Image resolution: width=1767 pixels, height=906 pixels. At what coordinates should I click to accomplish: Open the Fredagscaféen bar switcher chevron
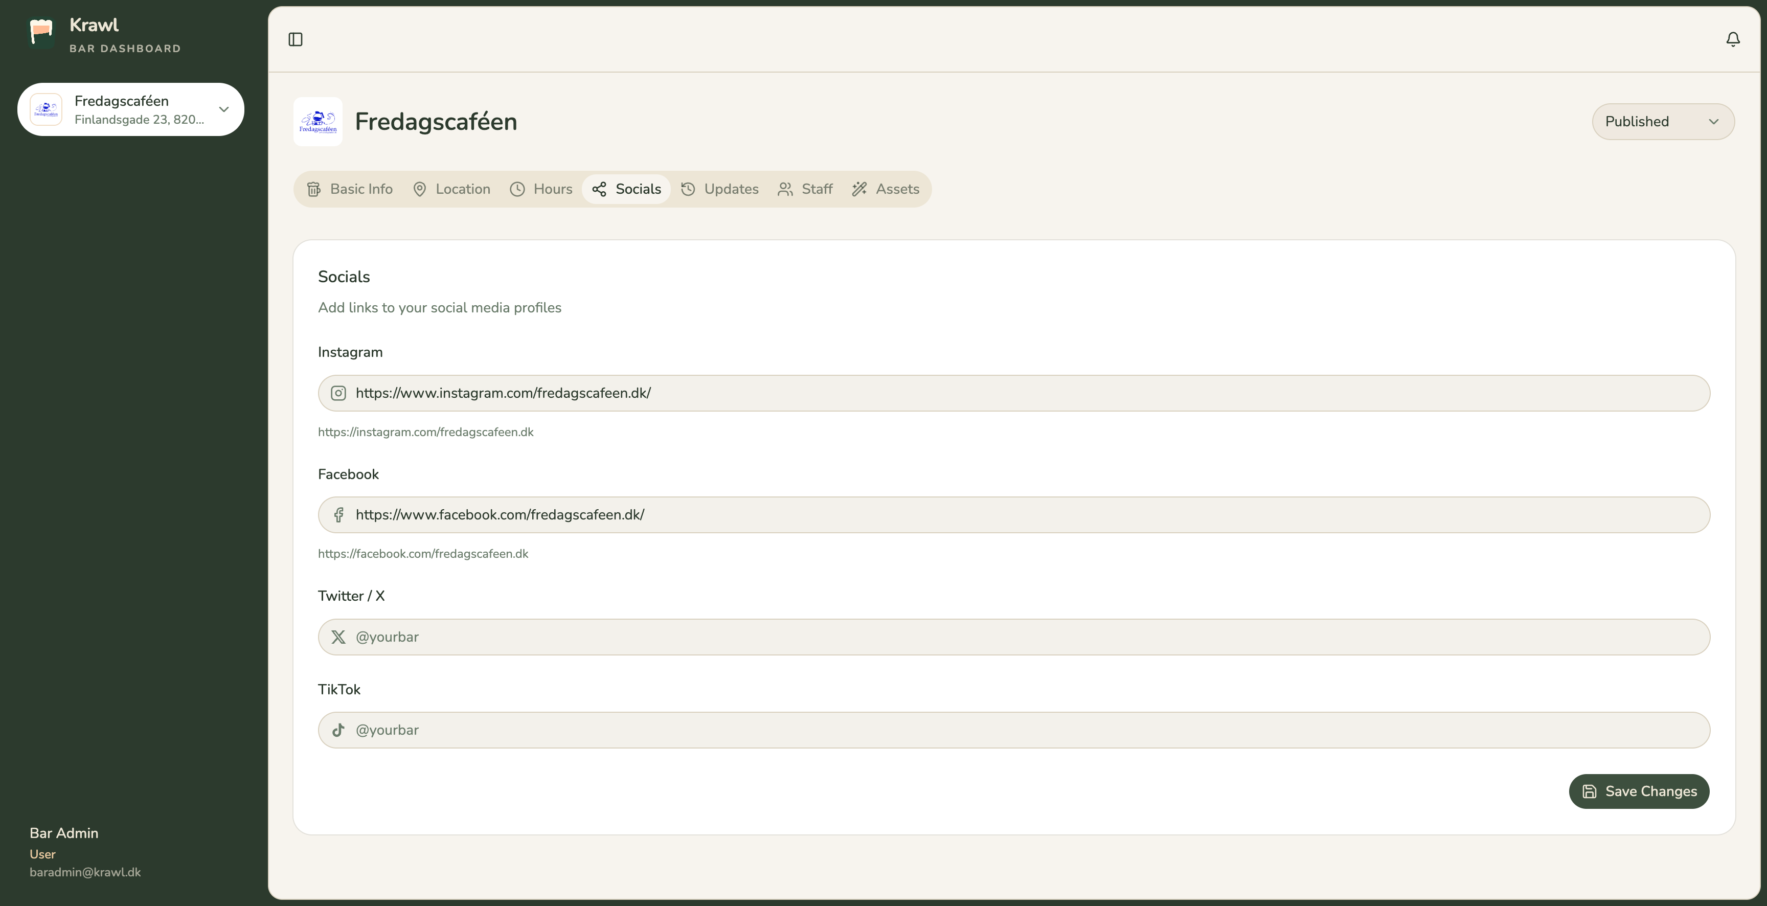(223, 109)
